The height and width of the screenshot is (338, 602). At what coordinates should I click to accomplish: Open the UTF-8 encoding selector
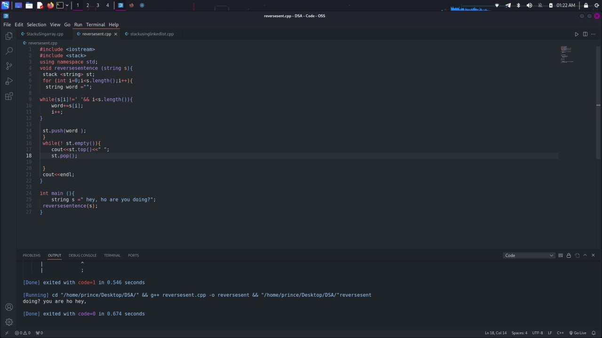538,333
